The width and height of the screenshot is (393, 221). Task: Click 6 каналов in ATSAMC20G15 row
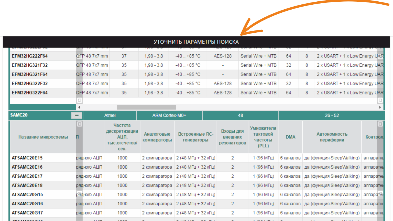click(290, 195)
